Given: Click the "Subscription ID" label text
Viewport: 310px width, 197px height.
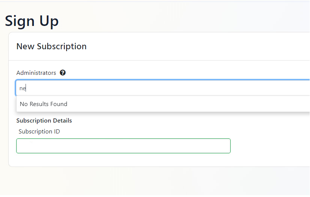Looking at the screenshot, I should pyautogui.click(x=39, y=132).
